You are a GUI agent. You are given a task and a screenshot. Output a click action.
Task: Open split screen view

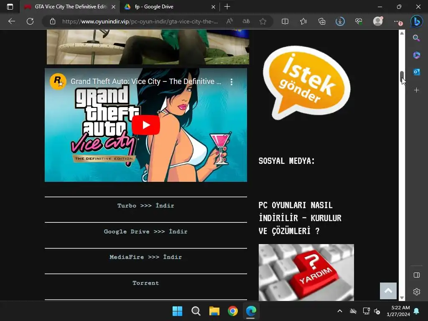[285, 21]
